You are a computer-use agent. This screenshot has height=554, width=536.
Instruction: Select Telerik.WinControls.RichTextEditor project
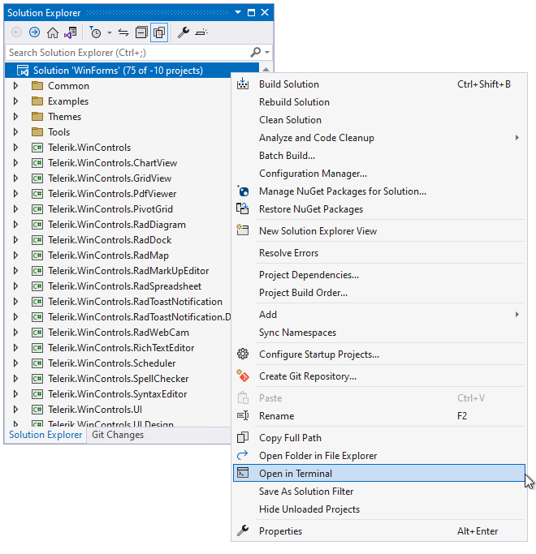(x=121, y=348)
